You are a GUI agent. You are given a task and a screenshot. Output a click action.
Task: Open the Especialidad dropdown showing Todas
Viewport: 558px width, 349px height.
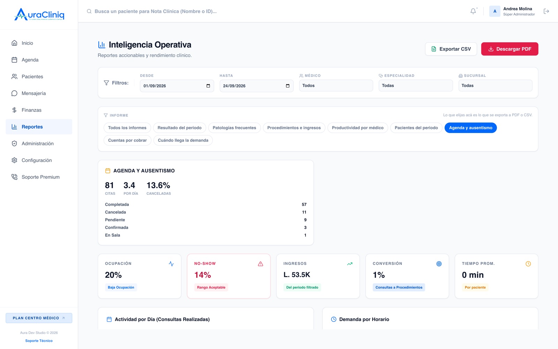416,86
